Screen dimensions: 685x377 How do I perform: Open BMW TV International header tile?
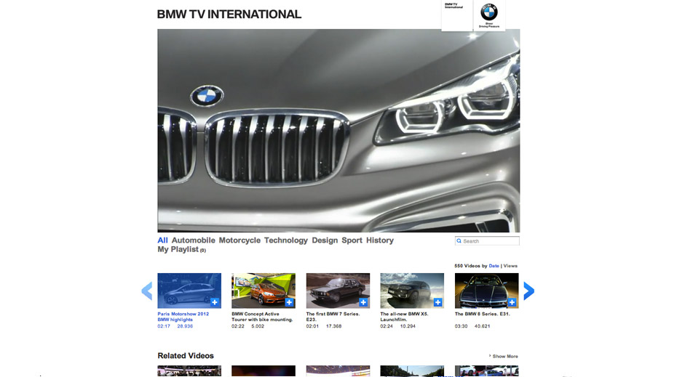(457, 16)
